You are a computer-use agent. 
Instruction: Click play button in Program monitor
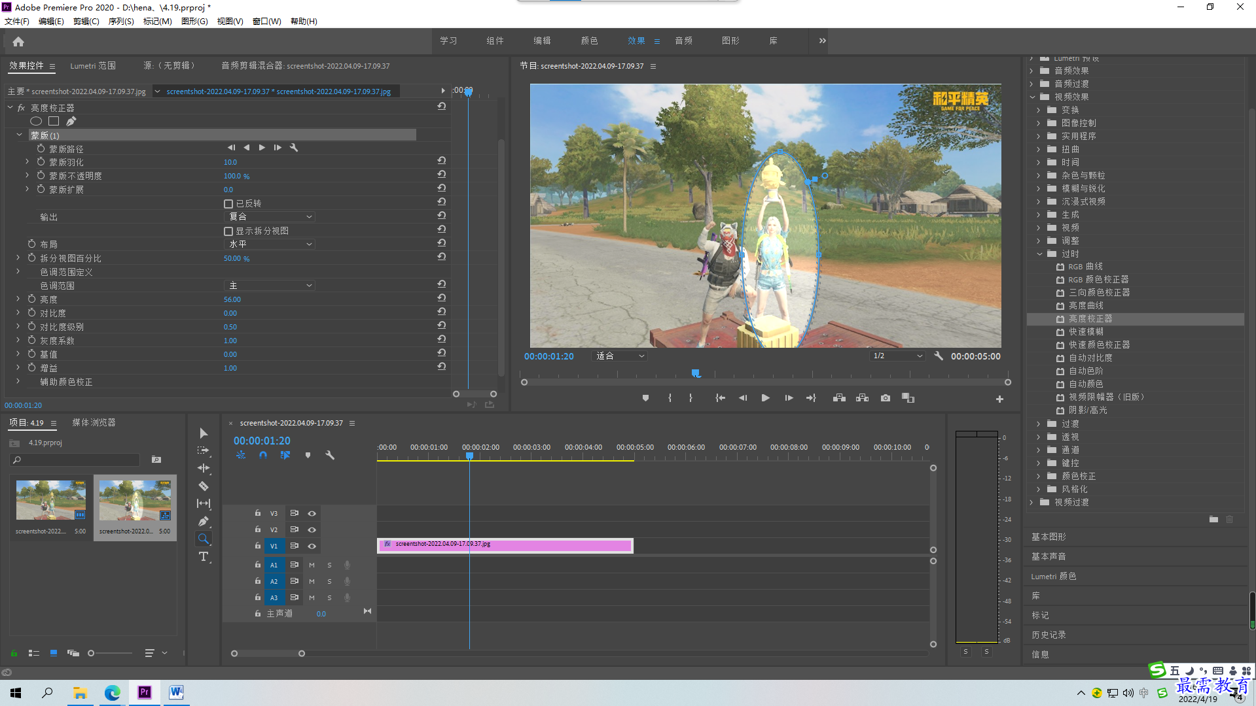click(x=765, y=397)
